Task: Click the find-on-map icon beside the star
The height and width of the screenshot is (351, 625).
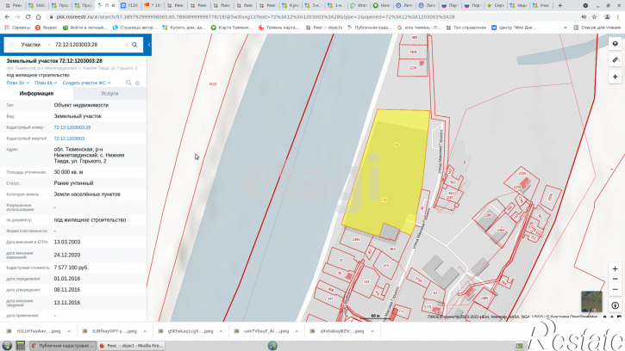Action: click(128, 83)
